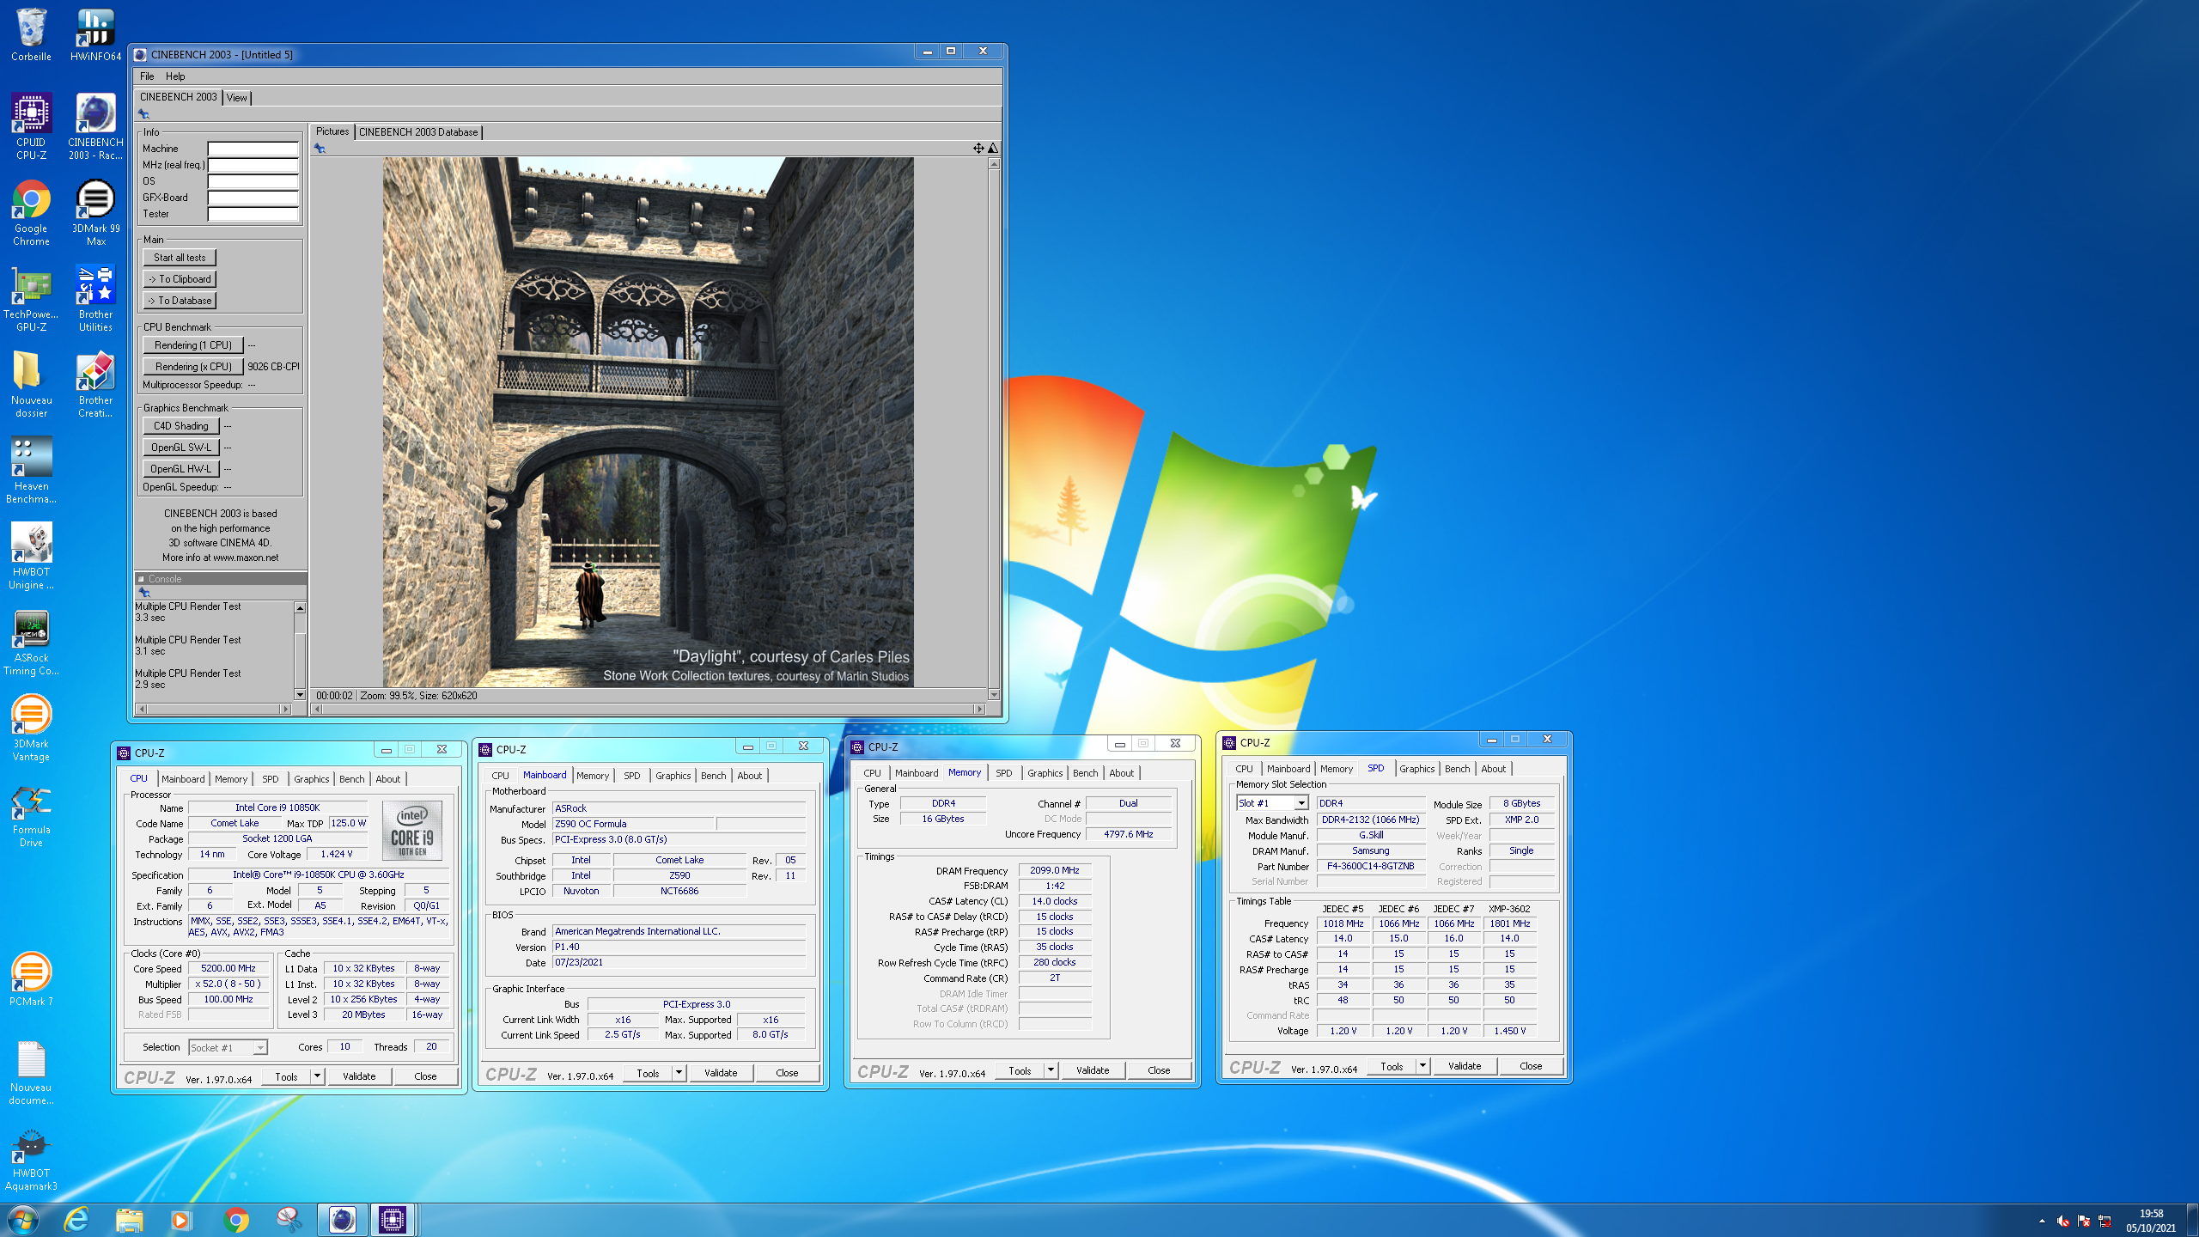Image resolution: width=2199 pixels, height=1237 pixels.
Task: Open Graphics tab in CPU-Z SPD window
Action: (x=1417, y=769)
